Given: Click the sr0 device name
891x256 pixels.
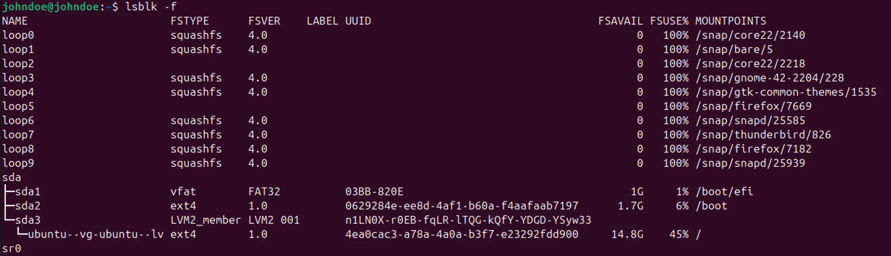Looking at the screenshot, I should pos(11,249).
